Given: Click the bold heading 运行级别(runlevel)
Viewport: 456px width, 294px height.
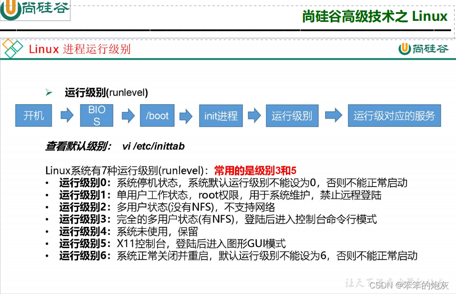Looking at the screenshot, I should [106, 93].
